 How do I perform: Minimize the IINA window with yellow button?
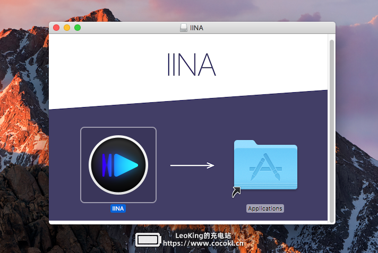pyautogui.click(x=67, y=28)
